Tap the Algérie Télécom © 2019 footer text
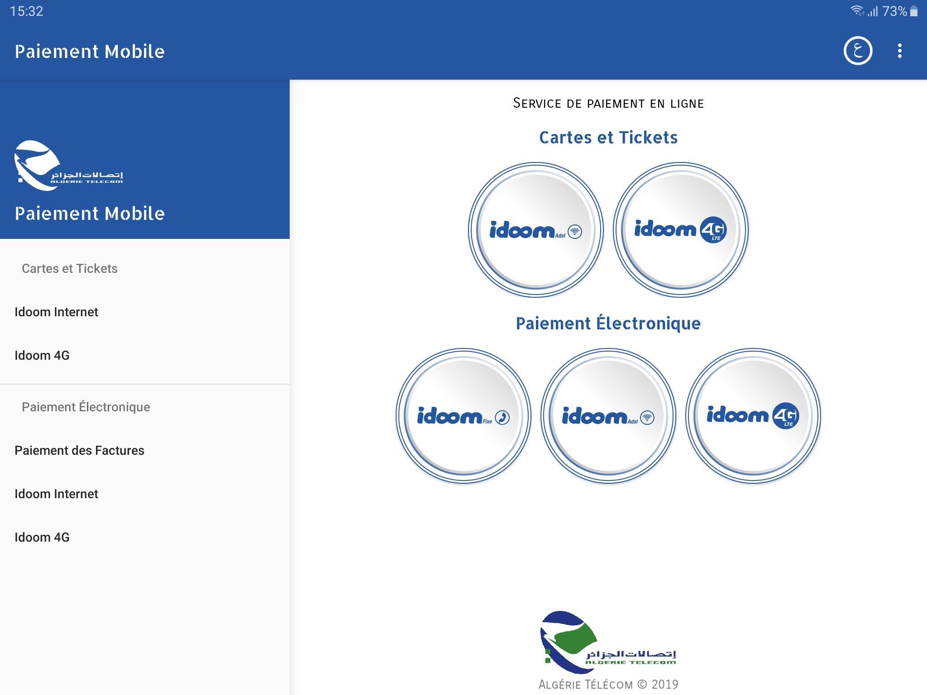This screenshot has height=695, width=927. point(608,685)
